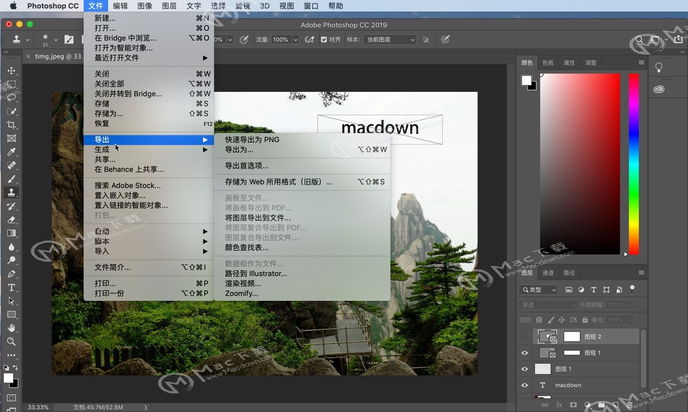Open the Apple menu
Screen dimensions: 688x412
tap(13, 6)
